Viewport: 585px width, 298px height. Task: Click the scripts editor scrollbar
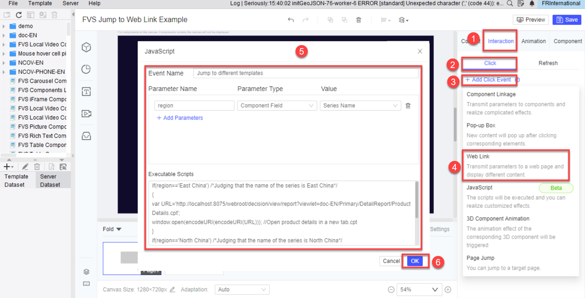click(x=417, y=200)
